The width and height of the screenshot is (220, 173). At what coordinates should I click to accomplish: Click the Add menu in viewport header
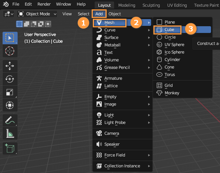(99, 14)
